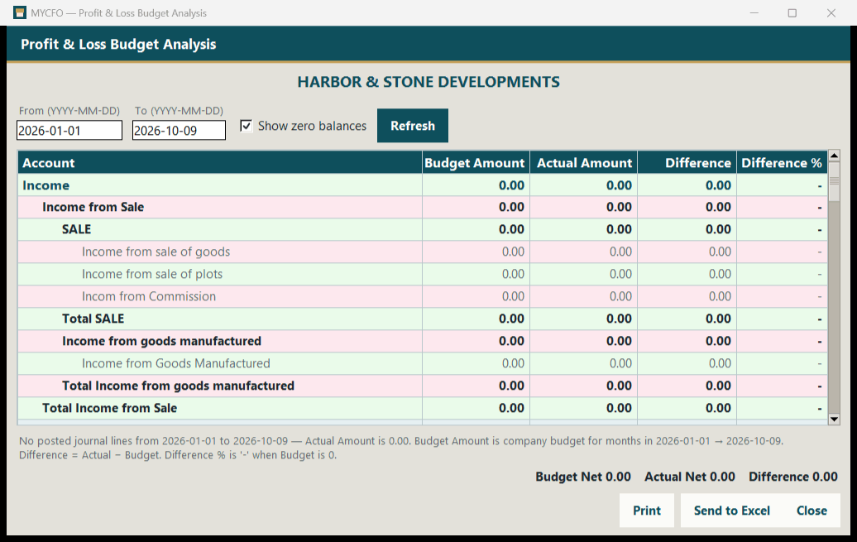Click the Actual Amount column header
The width and height of the screenshot is (857, 542).
583,163
